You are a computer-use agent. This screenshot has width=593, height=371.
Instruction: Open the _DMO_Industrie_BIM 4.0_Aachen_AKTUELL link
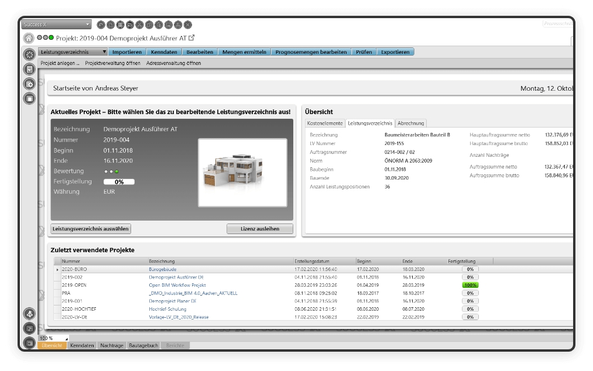click(193, 293)
